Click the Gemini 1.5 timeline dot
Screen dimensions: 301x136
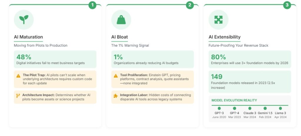(265, 108)
